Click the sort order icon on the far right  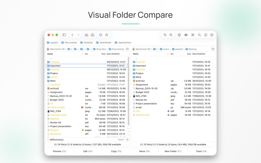coord(212,35)
